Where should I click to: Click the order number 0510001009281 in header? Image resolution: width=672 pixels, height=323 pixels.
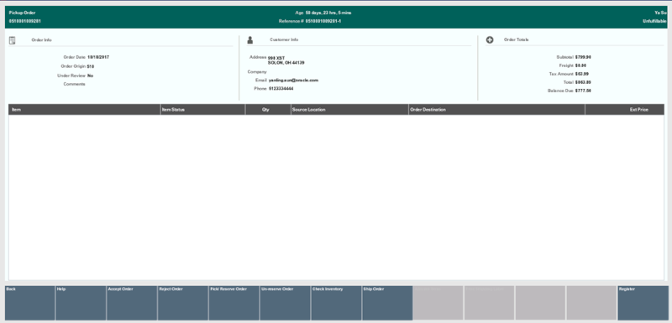click(25, 21)
